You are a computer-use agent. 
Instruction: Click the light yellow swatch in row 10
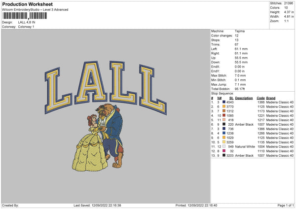tap(224, 142)
